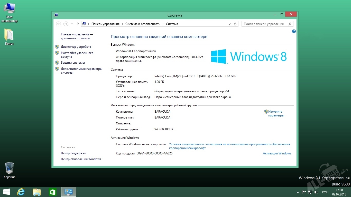Expand the address bar history dropdown
The height and width of the screenshot is (197, 351).
click(229, 24)
